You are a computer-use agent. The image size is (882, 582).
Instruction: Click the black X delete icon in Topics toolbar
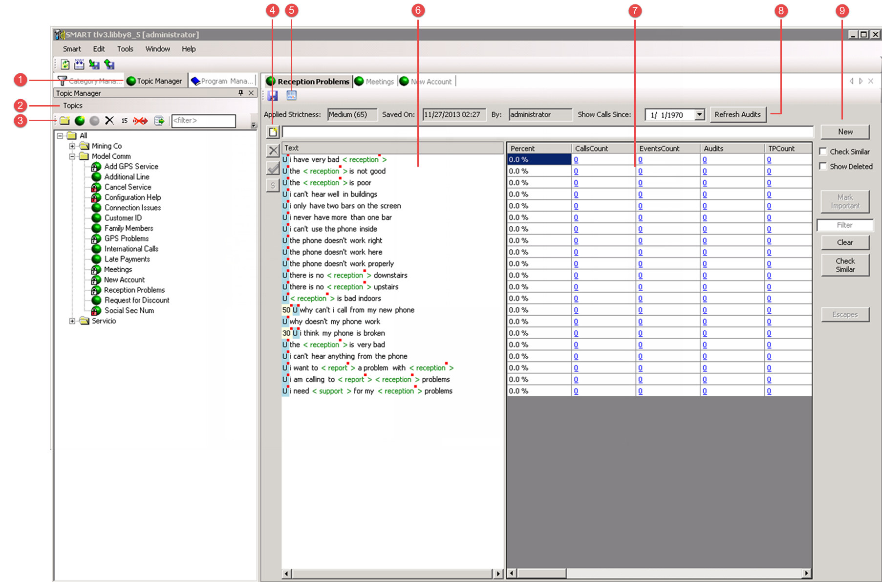pyautogui.click(x=109, y=121)
